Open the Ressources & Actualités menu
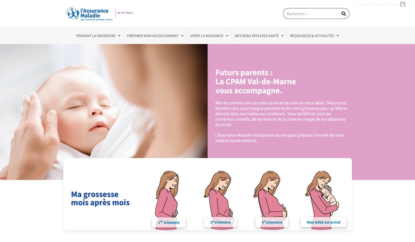The height and width of the screenshot is (242, 415). (315, 36)
